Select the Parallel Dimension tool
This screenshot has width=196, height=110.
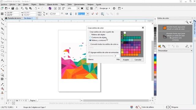tap(2, 65)
